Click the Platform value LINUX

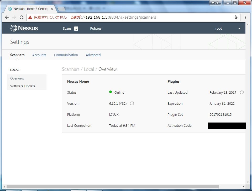pyautogui.click(x=114, y=115)
